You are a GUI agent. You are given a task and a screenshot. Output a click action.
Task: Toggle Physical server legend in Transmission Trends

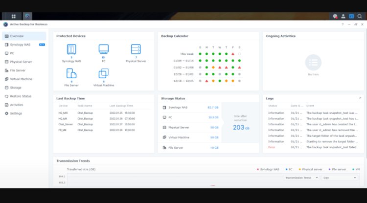tap(311, 169)
